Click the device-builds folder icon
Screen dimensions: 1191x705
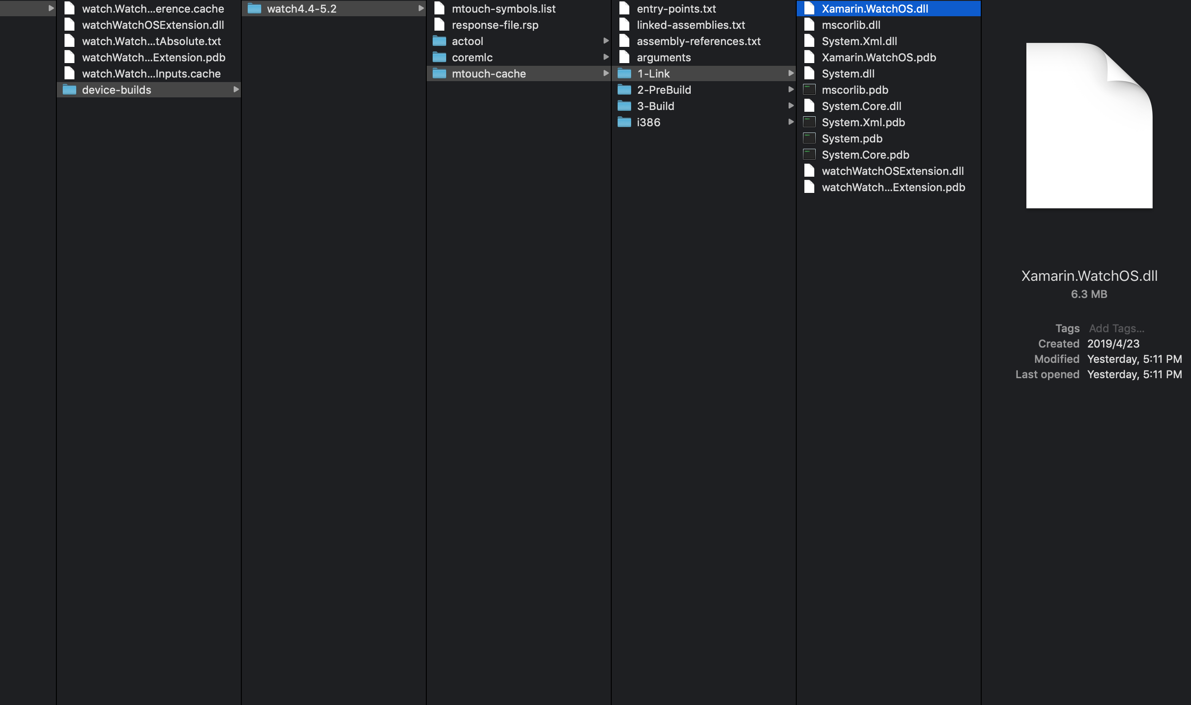[69, 90]
